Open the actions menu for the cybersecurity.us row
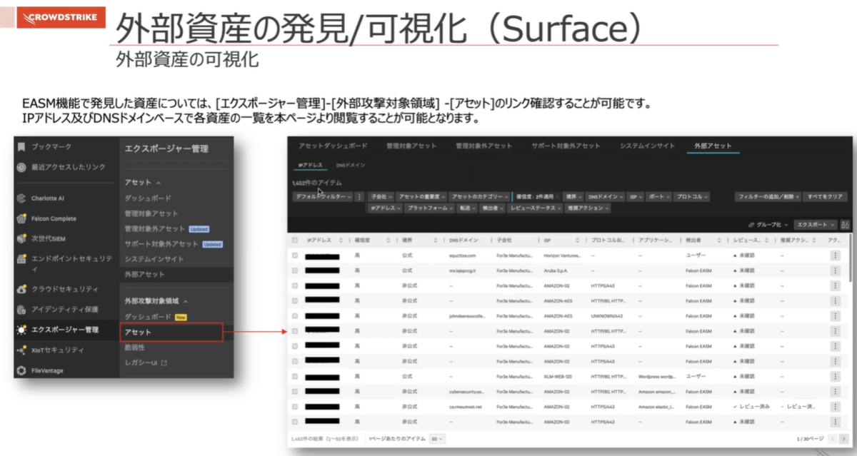Viewport: 857px width, 456px height. coord(836,391)
